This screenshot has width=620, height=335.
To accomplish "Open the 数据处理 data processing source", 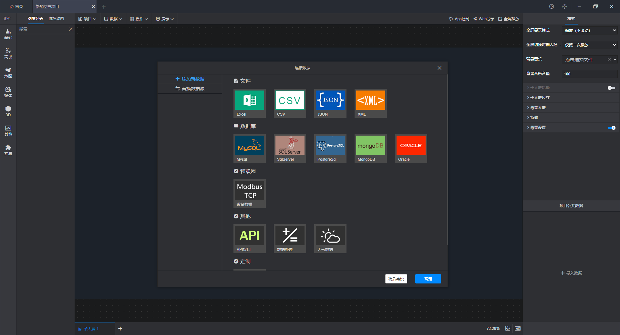I will [x=290, y=239].
